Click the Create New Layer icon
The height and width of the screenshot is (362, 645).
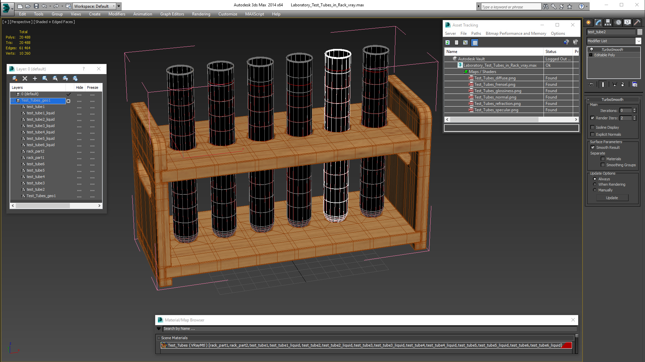click(x=14, y=78)
